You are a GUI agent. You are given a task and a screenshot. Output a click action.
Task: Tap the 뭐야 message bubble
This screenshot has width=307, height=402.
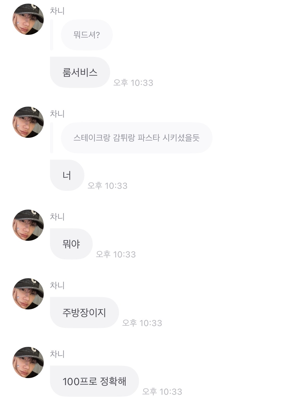71,244
